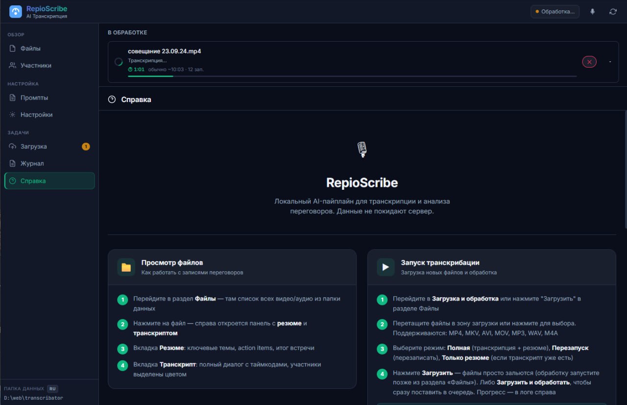Click the Журнал log icon in sidebar
Viewport: 627px width, 405px height.
(13, 164)
